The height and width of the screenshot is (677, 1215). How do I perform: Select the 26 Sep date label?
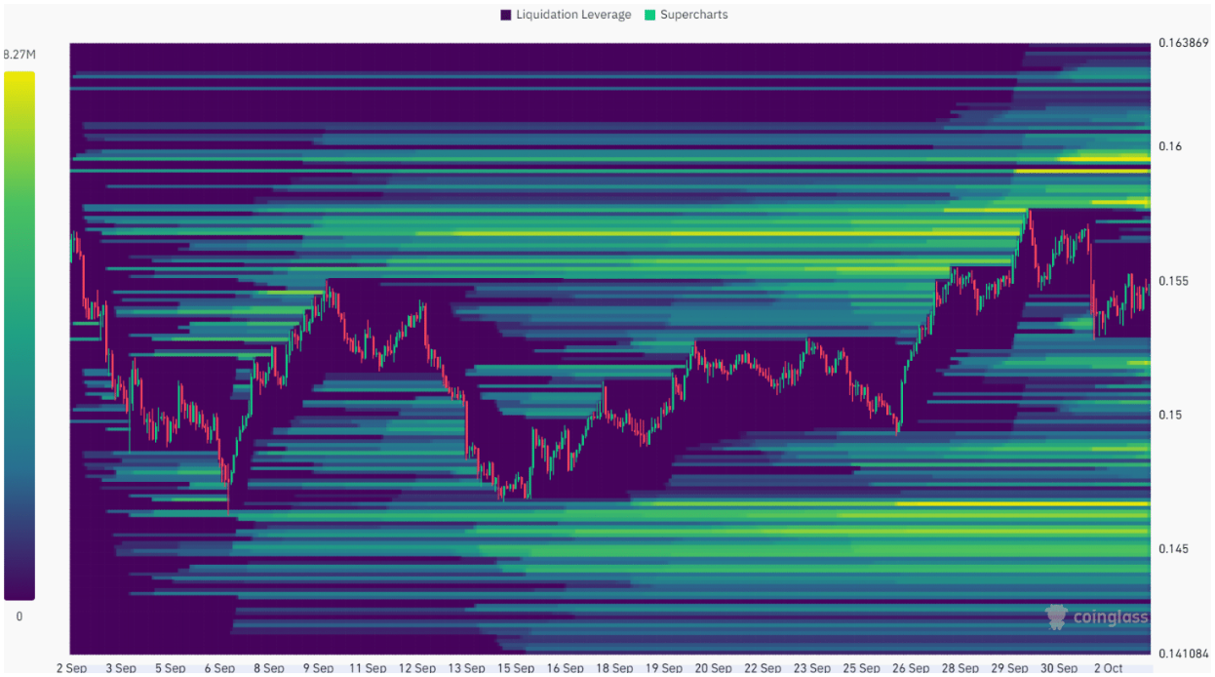click(912, 668)
